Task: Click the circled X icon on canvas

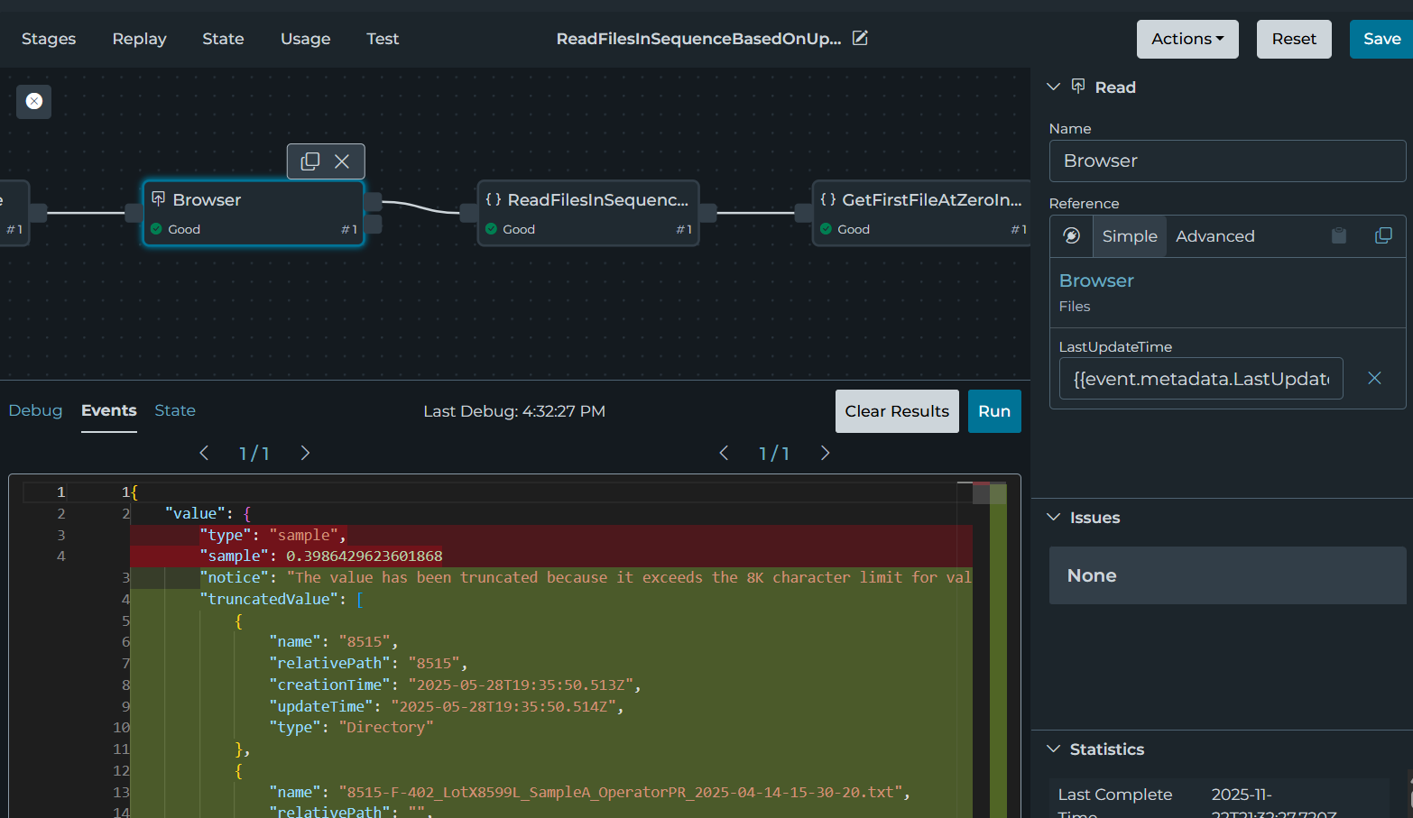Action: [x=34, y=101]
